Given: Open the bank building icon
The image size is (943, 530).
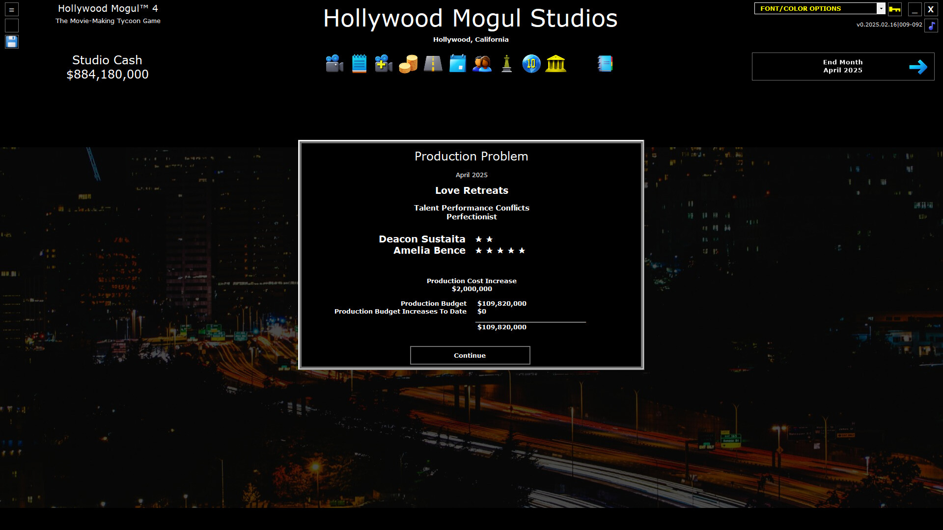Looking at the screenshot, I should tap(555, 63).
